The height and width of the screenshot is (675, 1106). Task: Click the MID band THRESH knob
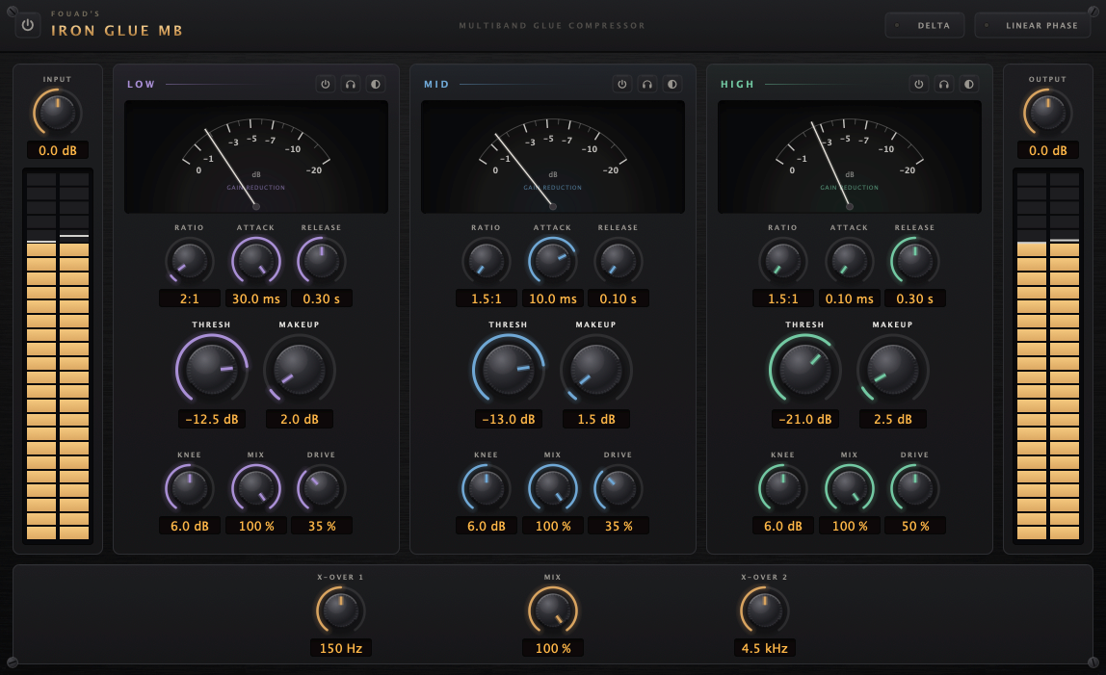508,369
